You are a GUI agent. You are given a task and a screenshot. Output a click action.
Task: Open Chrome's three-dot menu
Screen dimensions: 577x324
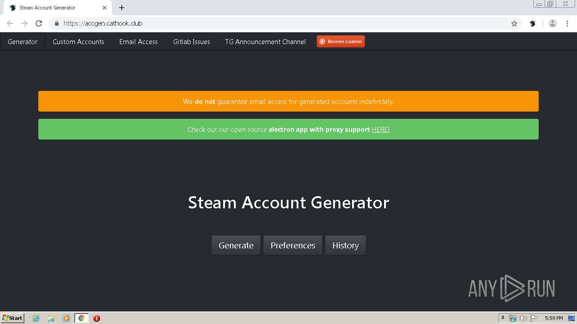(x=567, y=23)
